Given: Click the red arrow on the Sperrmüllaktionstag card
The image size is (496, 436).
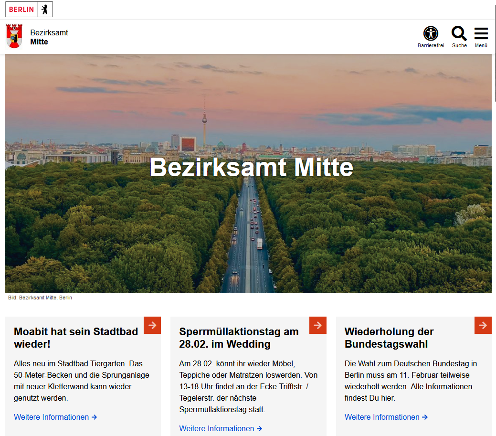Looking at the screenshot, I should coord(317,325).
